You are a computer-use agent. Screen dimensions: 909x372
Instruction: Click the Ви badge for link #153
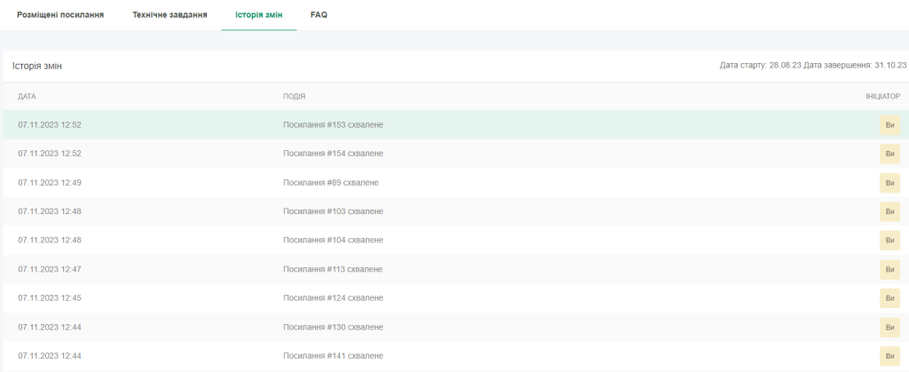click(x=889, y=125)
